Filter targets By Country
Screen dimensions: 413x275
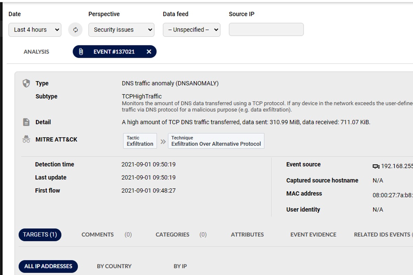tap(114, 266)
